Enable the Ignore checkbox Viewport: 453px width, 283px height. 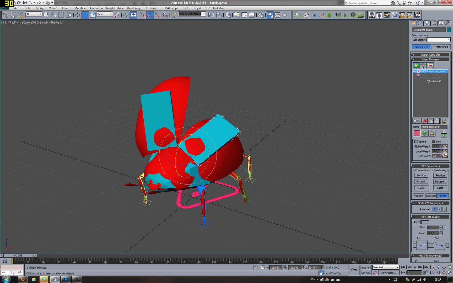pos(416,141)
